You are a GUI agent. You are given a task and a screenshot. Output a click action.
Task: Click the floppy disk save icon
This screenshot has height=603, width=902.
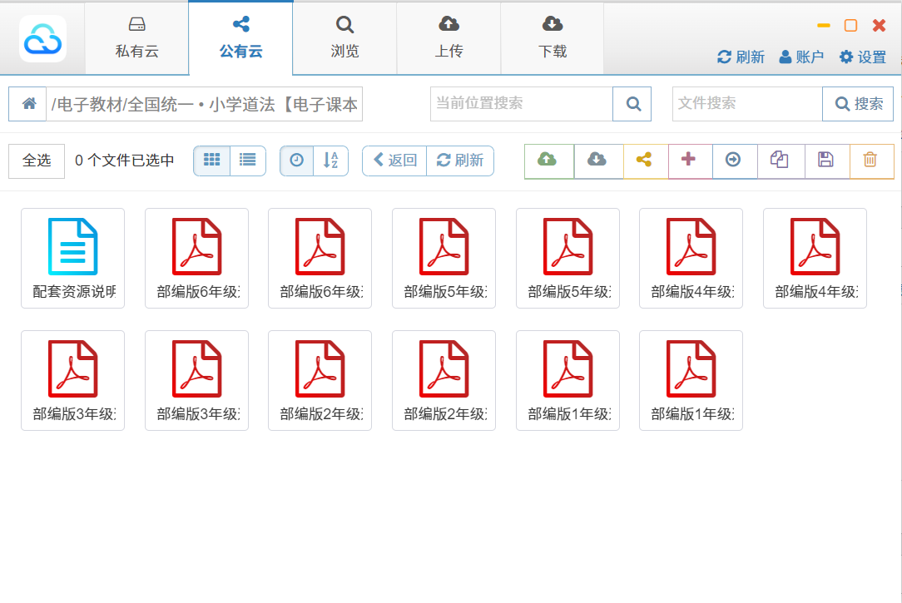point(826,161)
